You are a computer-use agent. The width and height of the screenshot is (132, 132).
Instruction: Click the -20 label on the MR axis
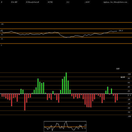[129, 100]
